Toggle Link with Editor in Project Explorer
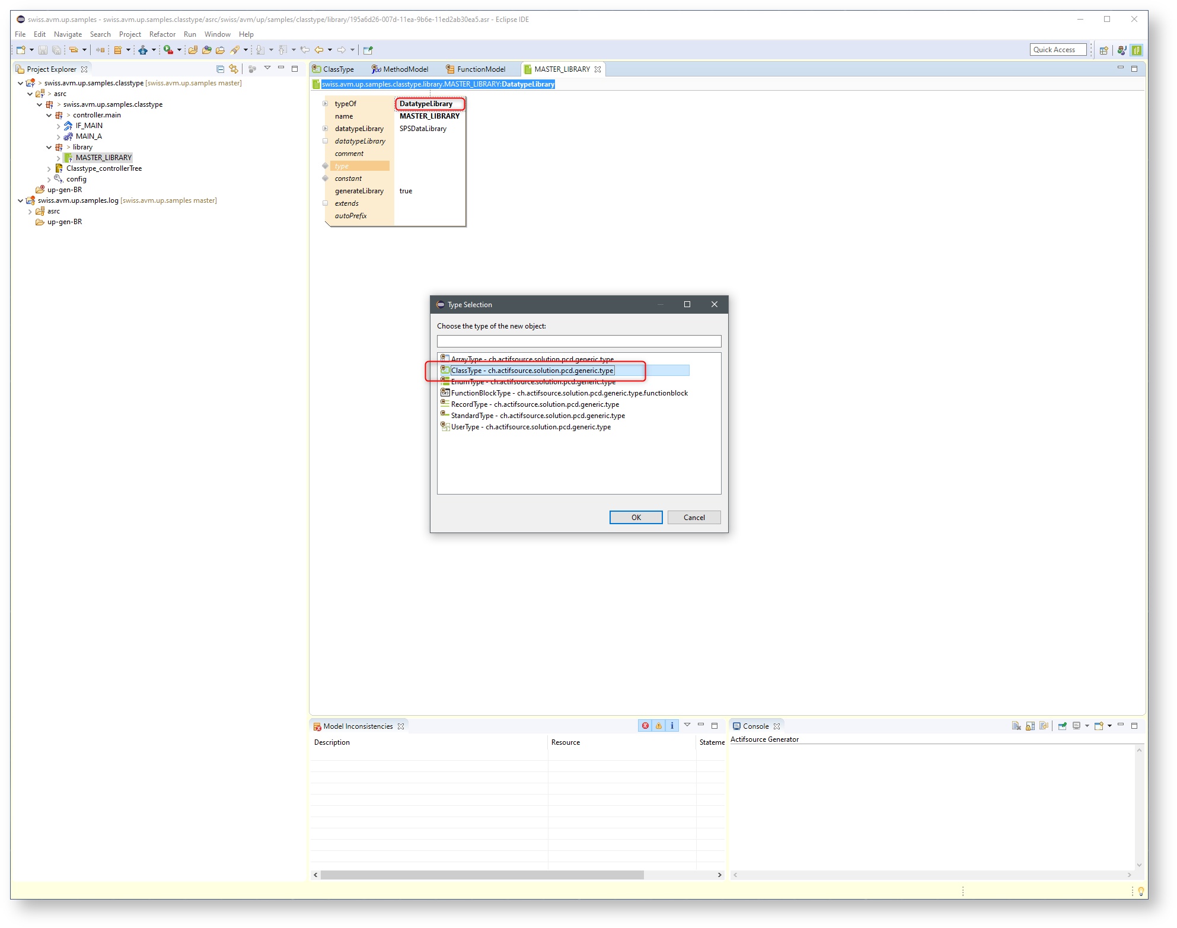The width and height of the screenshot is (1177, 928). click(234, 69)
